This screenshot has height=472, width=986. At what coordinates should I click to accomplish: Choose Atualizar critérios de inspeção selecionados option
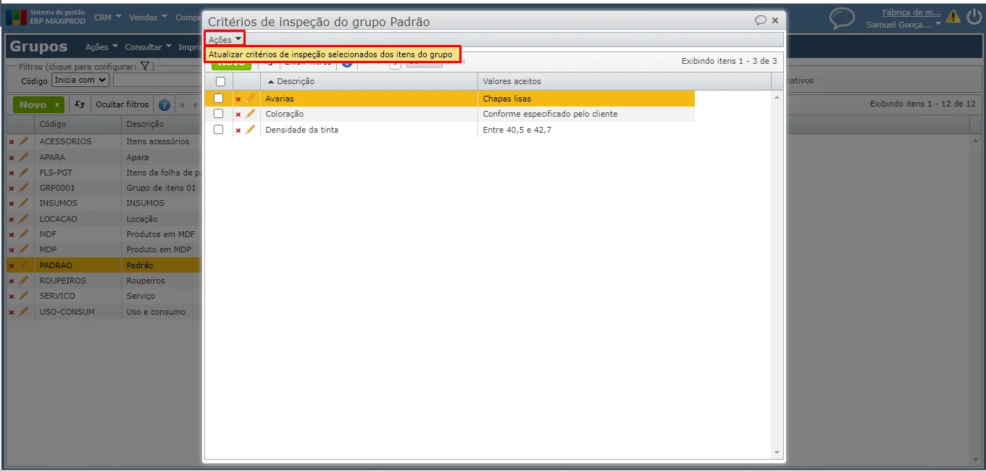[331, 54]
